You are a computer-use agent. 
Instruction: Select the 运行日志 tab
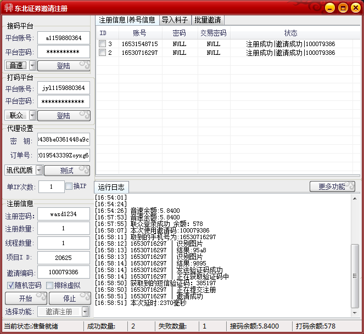pyautogui.click(x=111, y=187)
